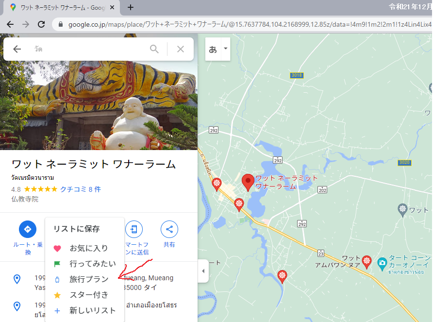Image resolution: width=433 pixels, height=322 pixels.
Task: Click the green flag icon
Action: [x=57, y=264]
